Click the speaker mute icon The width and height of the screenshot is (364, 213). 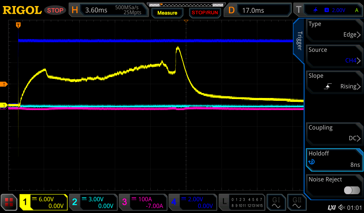tap(342, 207)
